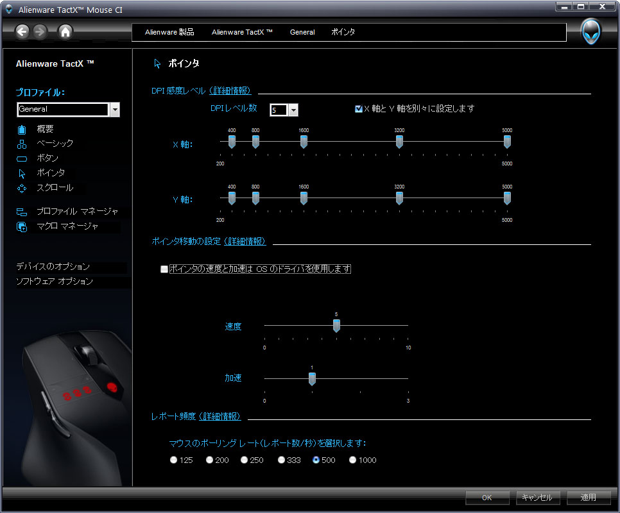Open プロファイル マネージャ in sidebar
Viewport: 620px width, 513px height.
pyautogui.click(x=78, y=211)
